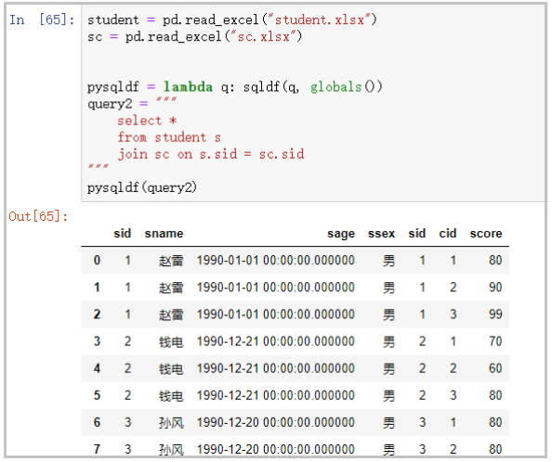Click the sage column header
The height and width of the screenshot is (462, 552).
click(341, 234)
